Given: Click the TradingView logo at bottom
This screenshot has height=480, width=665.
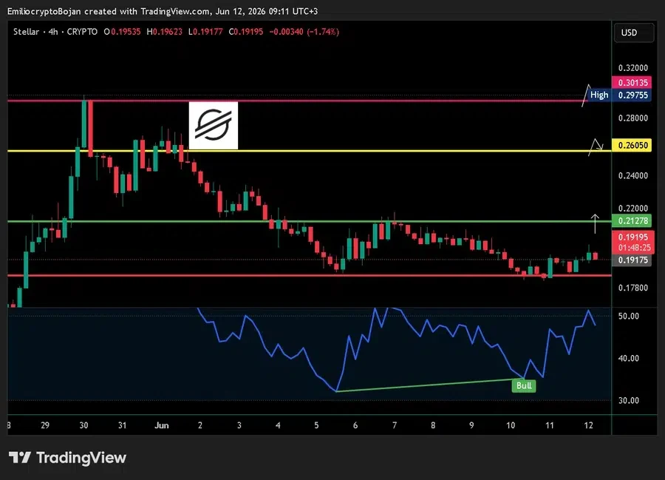Looking at the screenshot, I should 67,458.
